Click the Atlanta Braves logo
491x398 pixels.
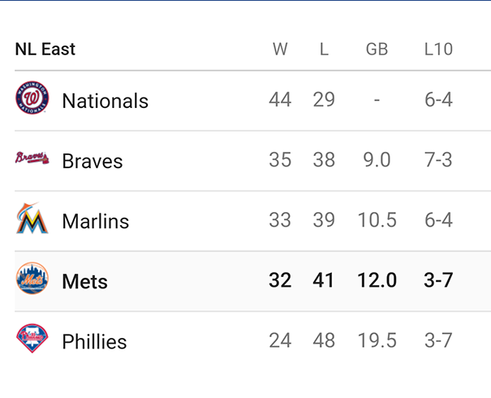[32, 158]
